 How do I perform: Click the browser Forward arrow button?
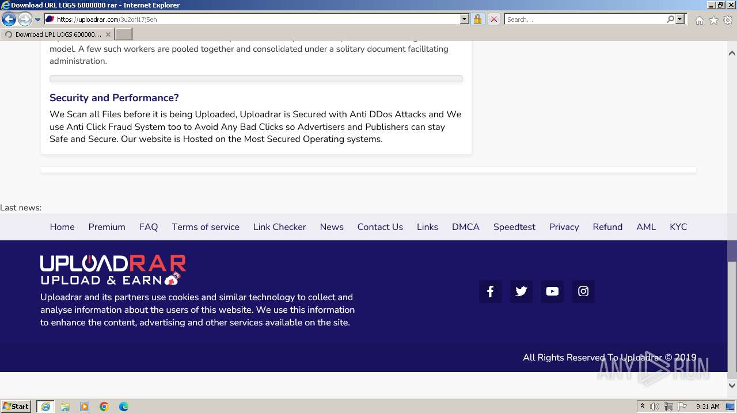click(x=25, y=20)
